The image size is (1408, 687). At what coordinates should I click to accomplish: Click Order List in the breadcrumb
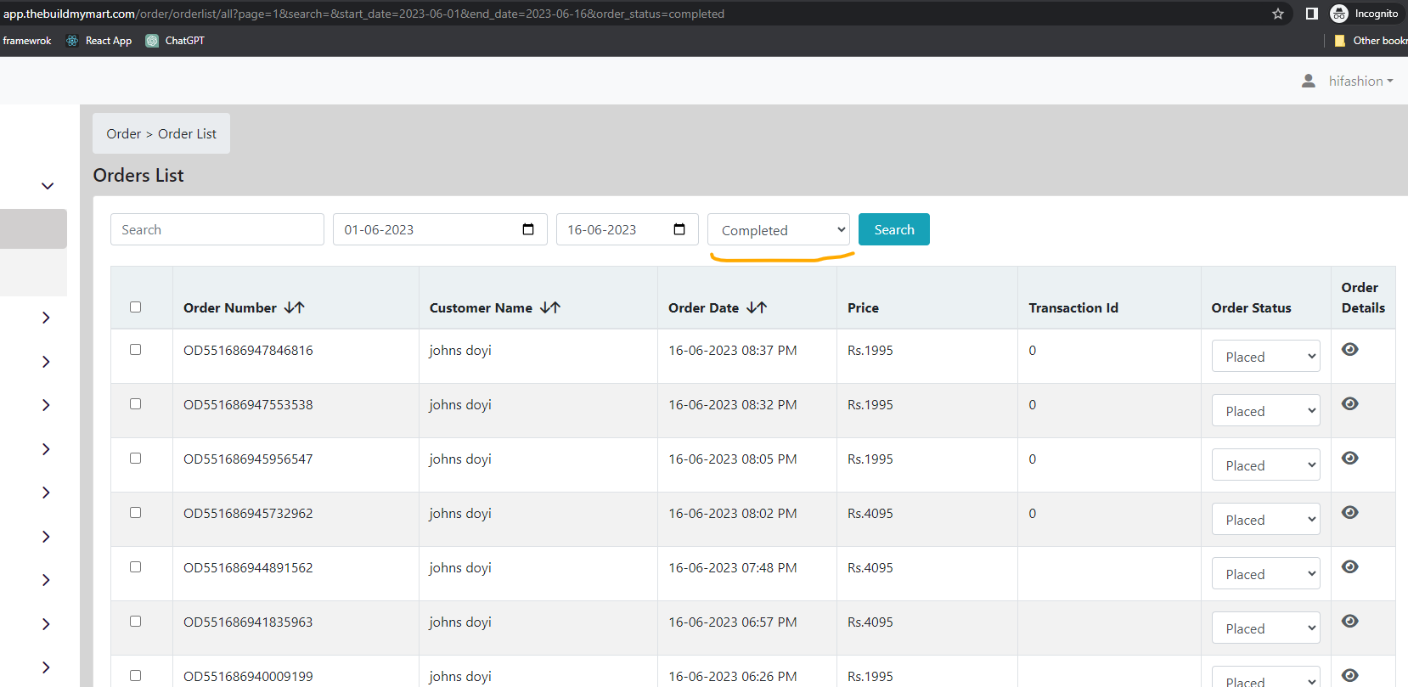187,133
